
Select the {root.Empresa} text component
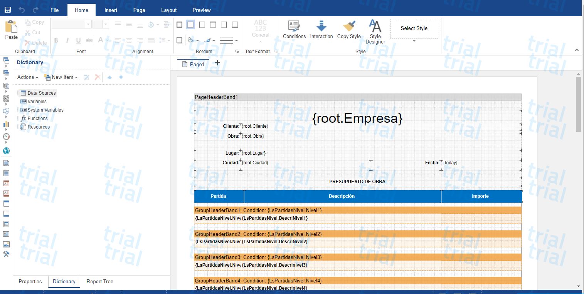[357, 119]
